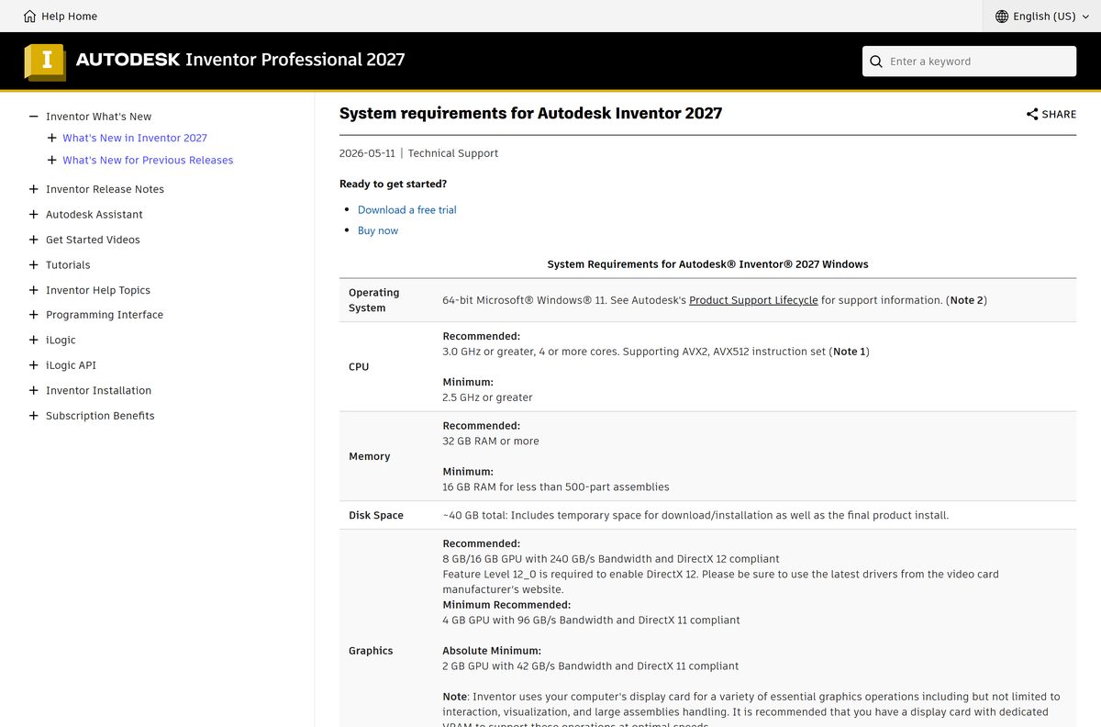The image size is (1101, 727).
Task: Click the 2026-05-11 date text
Action: pyautogui.click(x=367, y=153)
